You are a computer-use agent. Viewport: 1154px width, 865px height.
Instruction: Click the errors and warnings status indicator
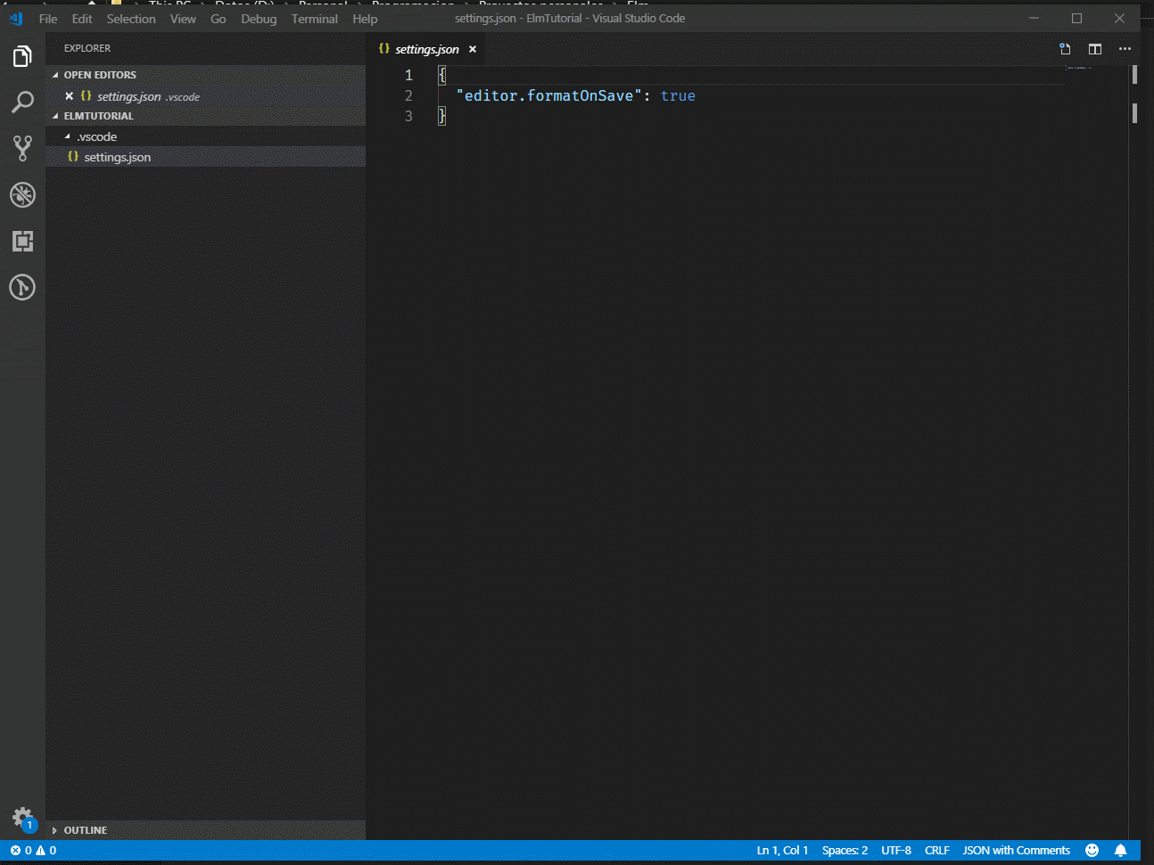[x=33, y=850]
